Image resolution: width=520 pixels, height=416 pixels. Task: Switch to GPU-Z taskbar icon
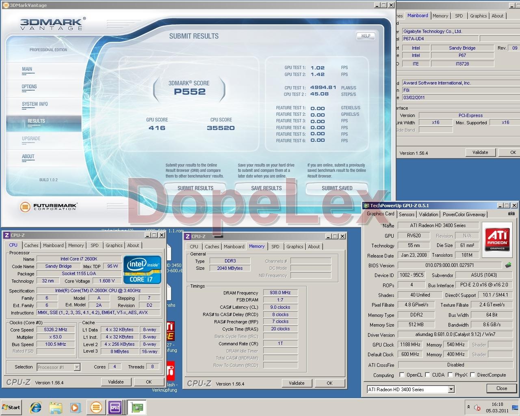[x=137, y=407]
